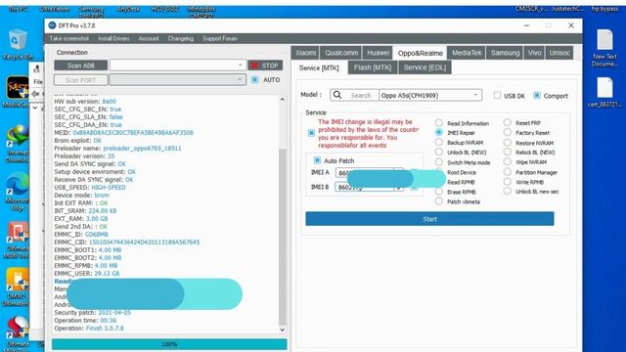Open the New Text Document file icon

click(604, 48)
